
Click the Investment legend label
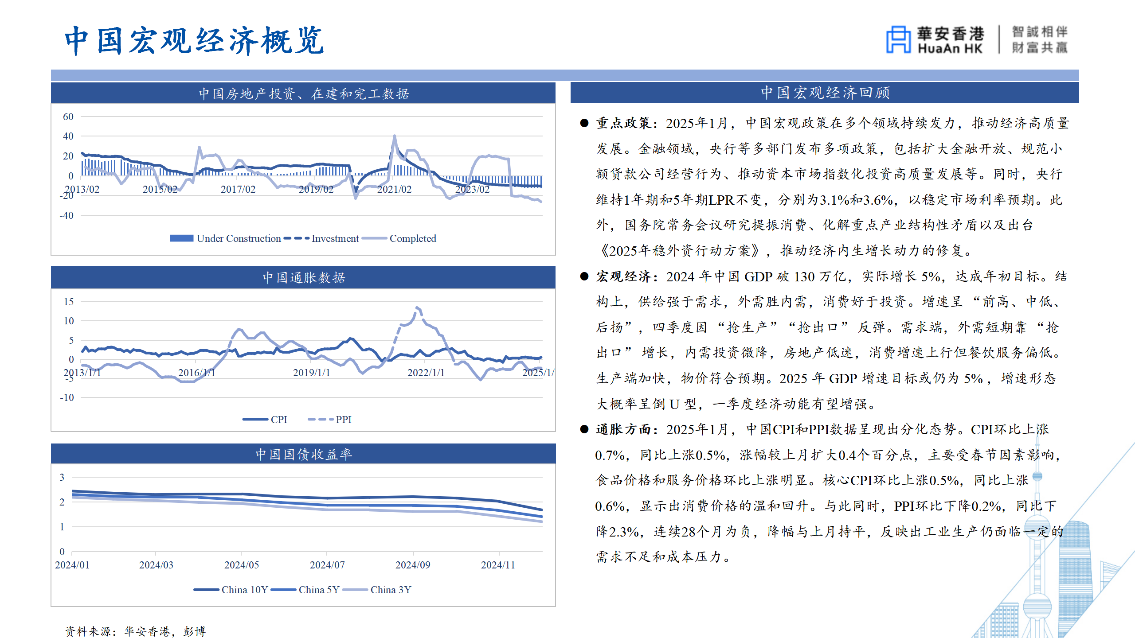(335, 238)
